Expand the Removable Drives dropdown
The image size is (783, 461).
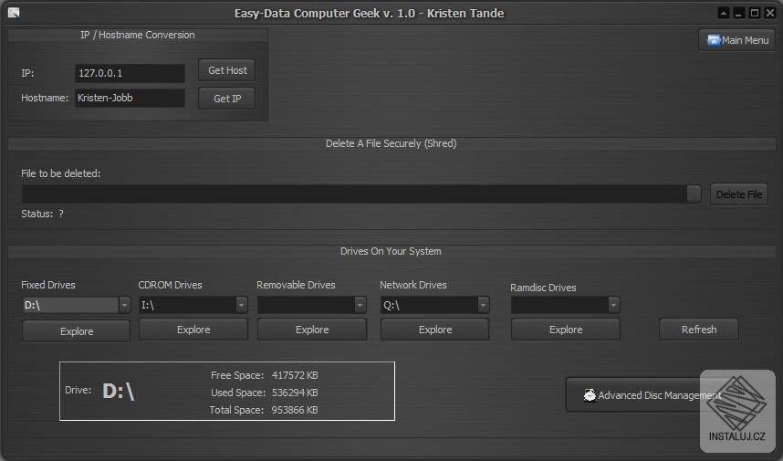pos(360,305)
